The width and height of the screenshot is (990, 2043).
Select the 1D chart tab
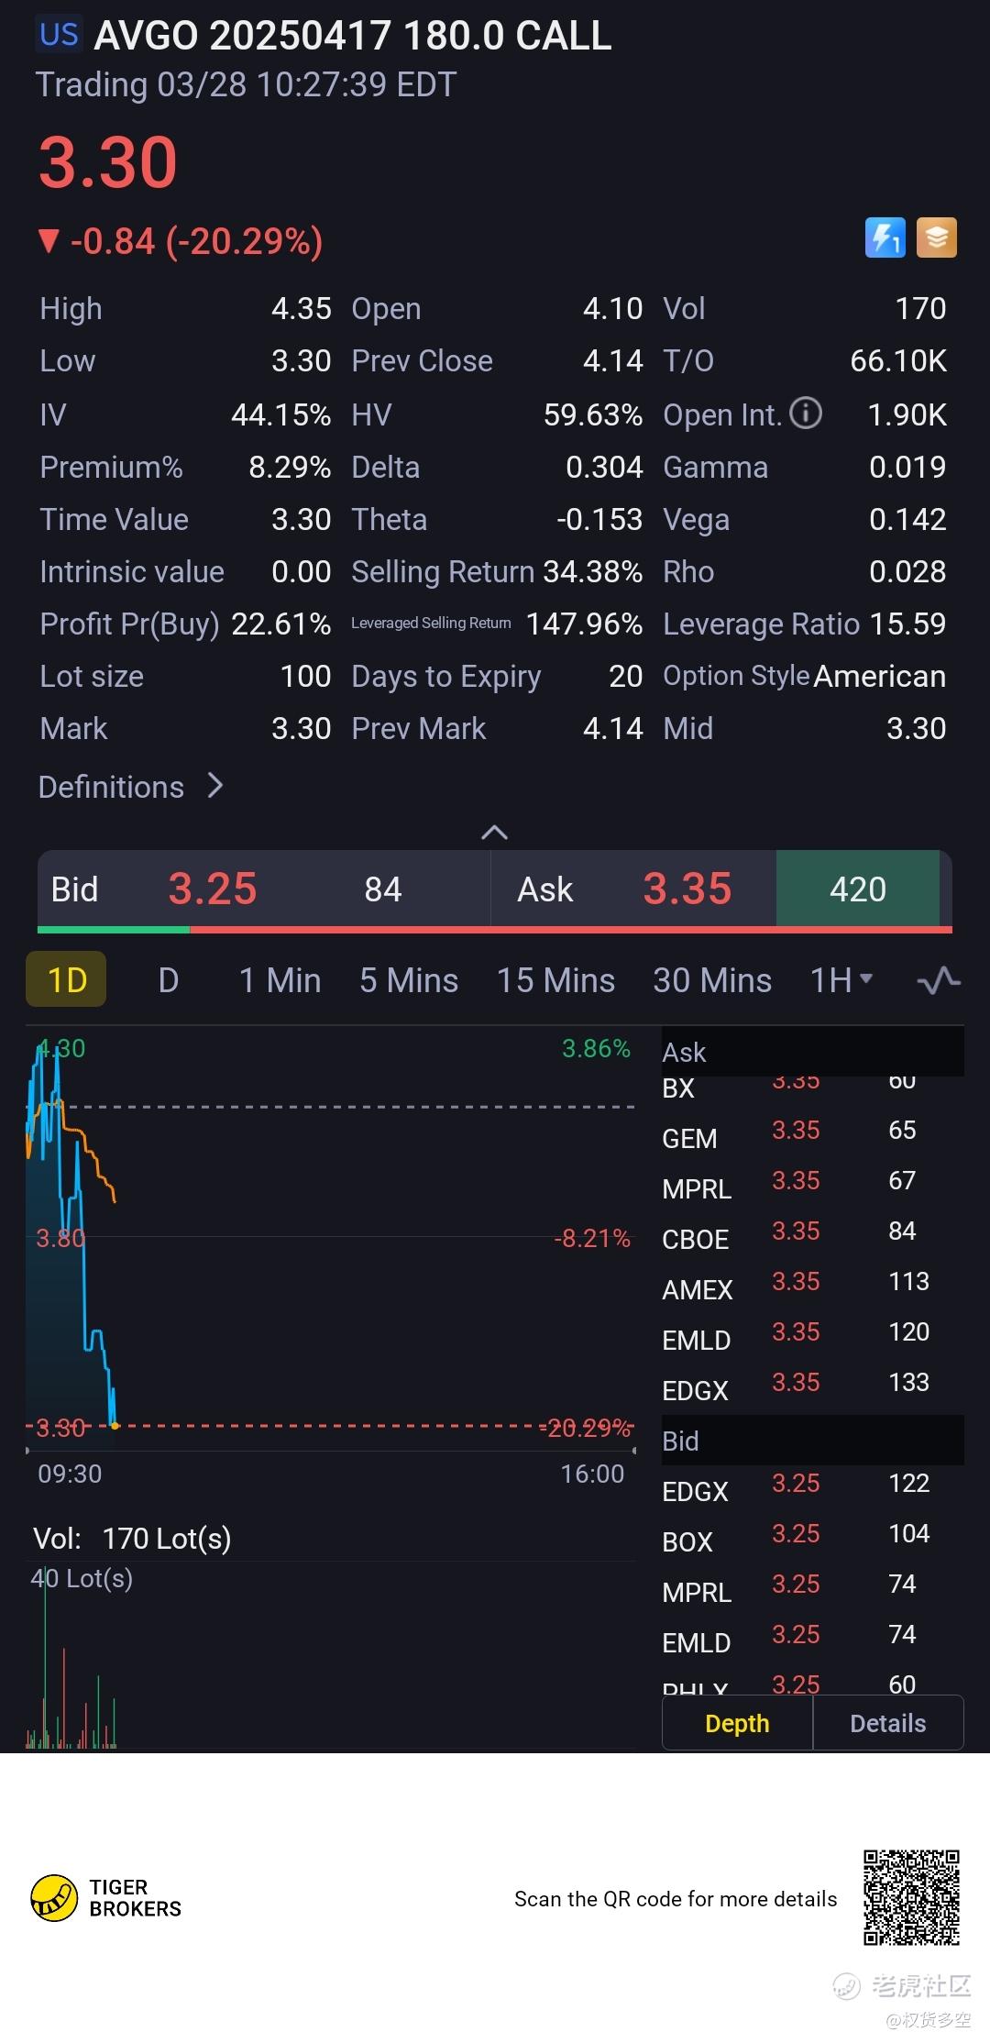coord(67,980)
